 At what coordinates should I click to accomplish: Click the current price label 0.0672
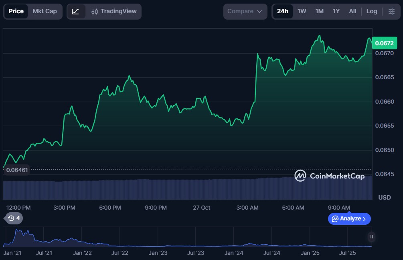tap(384, 43)
